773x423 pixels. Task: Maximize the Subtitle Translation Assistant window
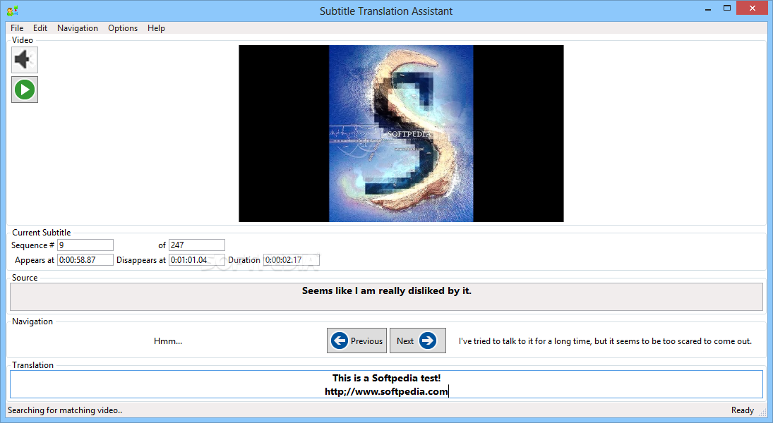pos(726,8)
